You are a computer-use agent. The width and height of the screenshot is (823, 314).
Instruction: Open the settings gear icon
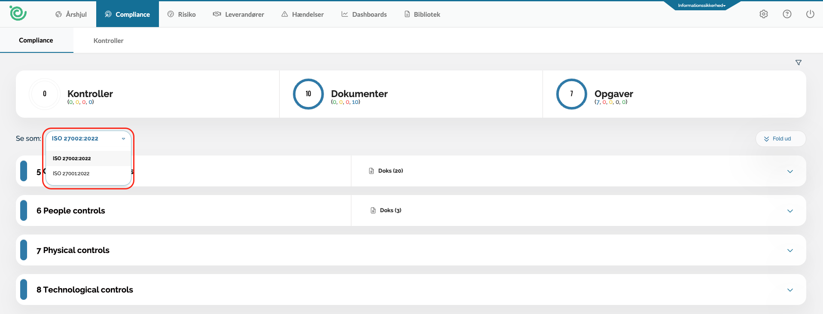[x=763, y=14]
